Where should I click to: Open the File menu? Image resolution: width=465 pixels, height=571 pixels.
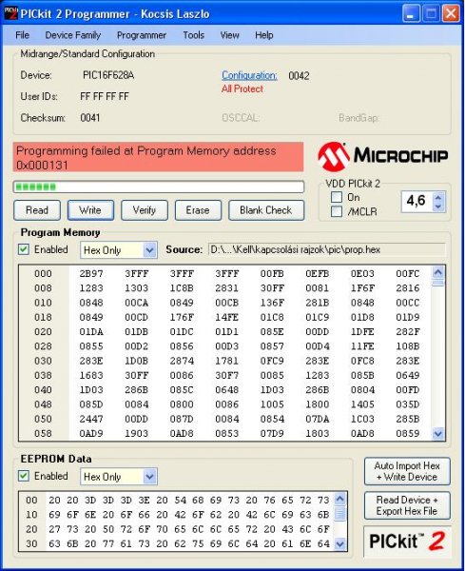coord(22,35)
